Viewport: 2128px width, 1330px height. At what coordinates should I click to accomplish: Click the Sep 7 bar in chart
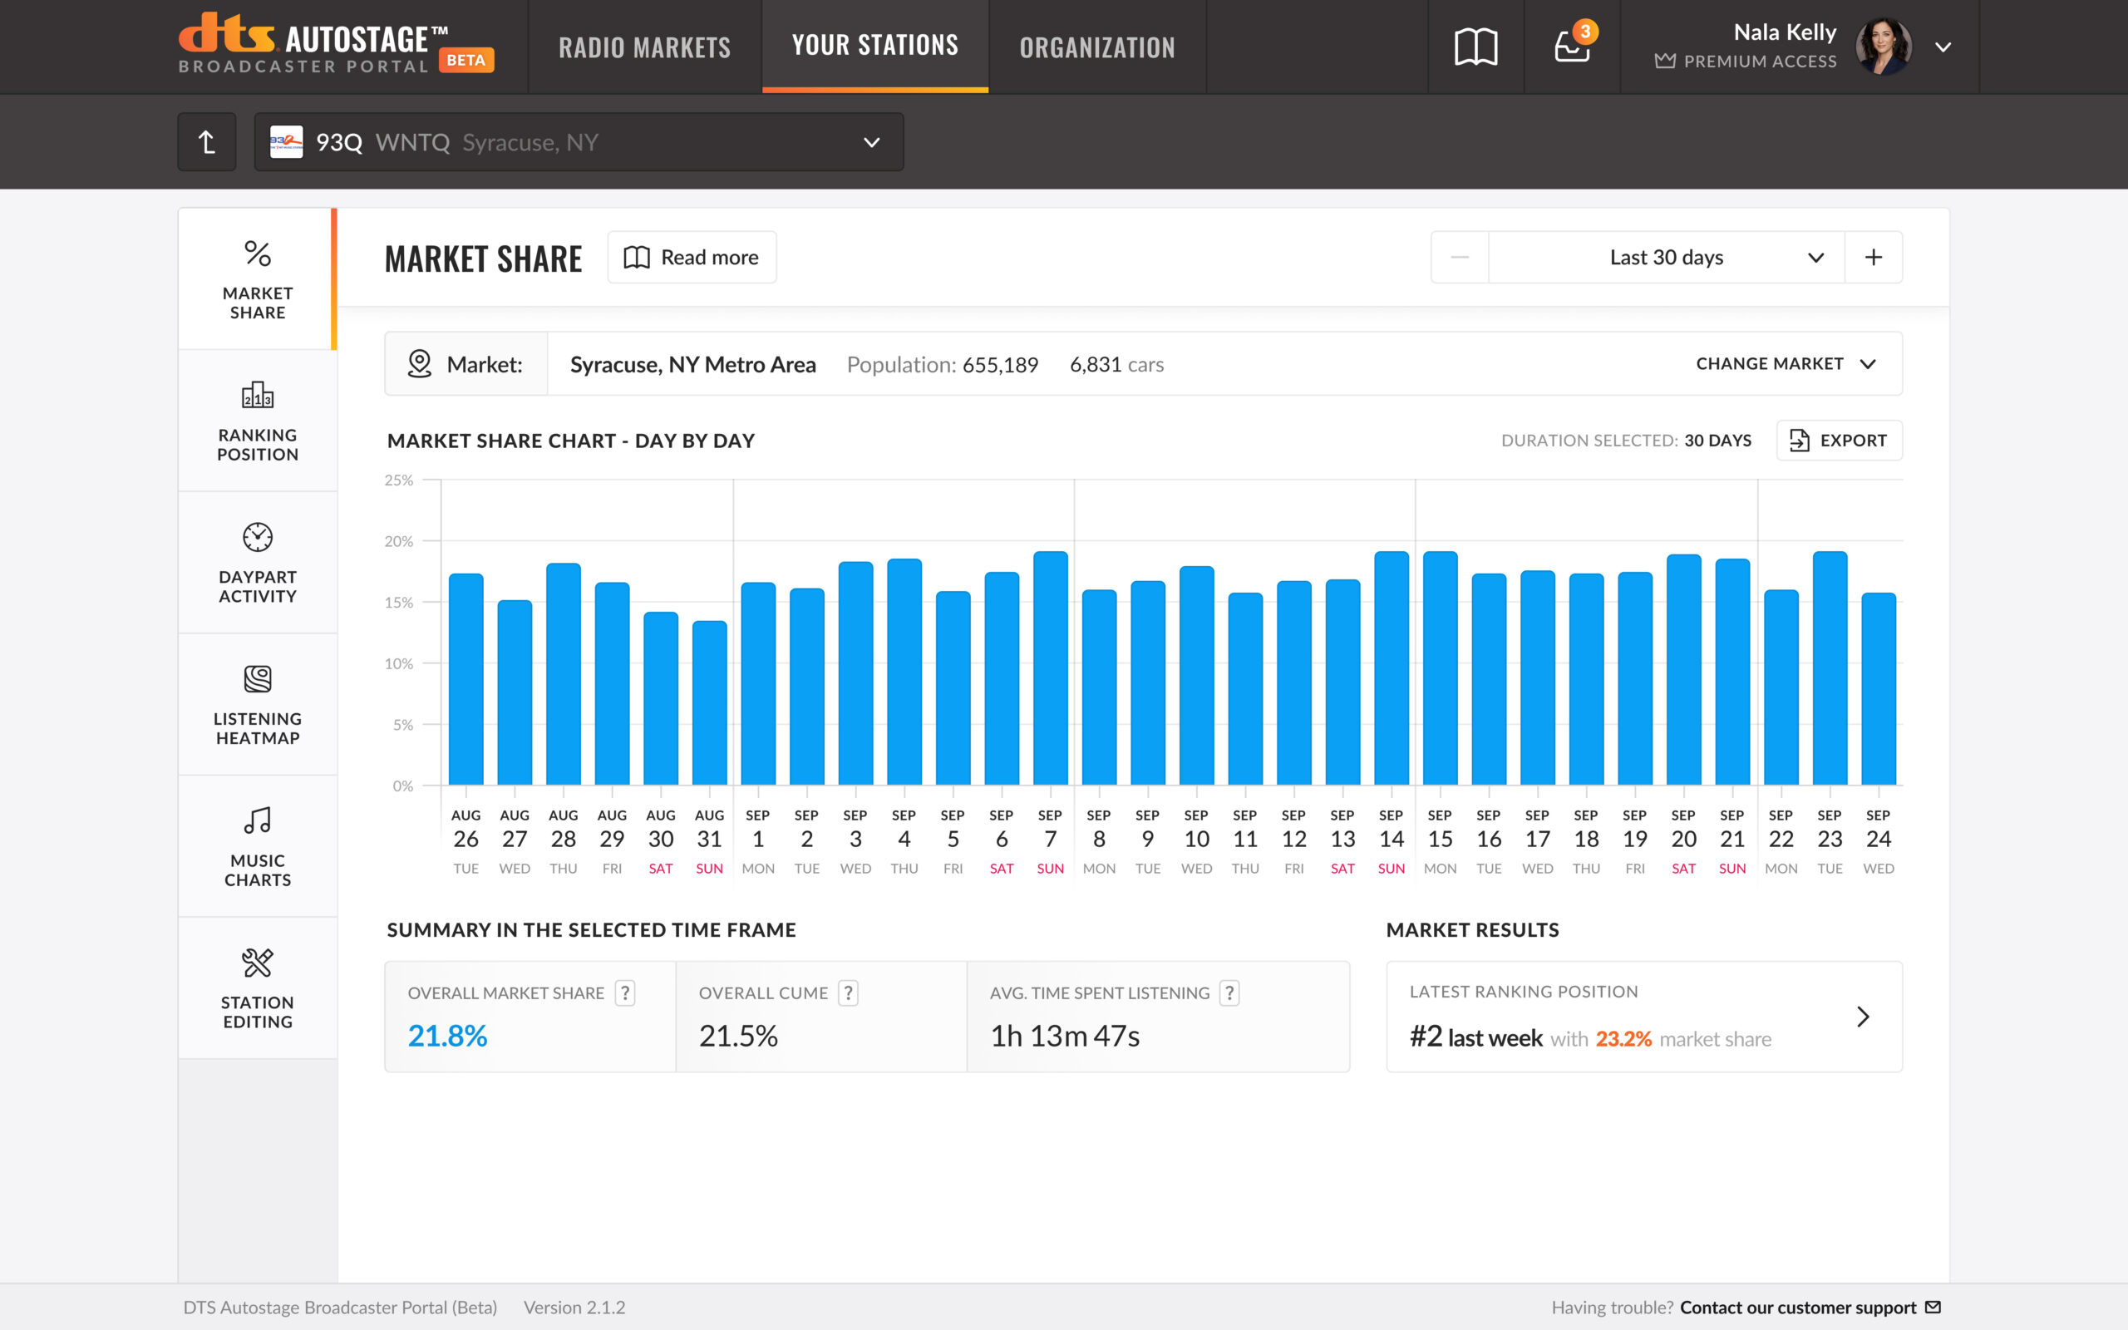1050,668
